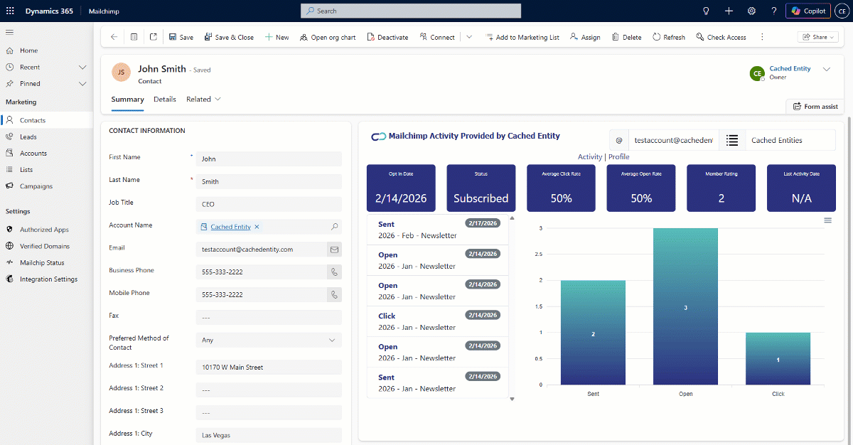
Task: Click the Open bar in chart
Action: pyautogui.click(x=685, y=306)
